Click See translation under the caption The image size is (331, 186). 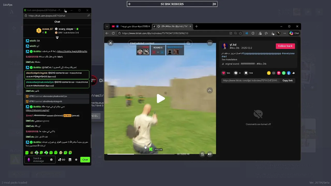pos(229,60)
